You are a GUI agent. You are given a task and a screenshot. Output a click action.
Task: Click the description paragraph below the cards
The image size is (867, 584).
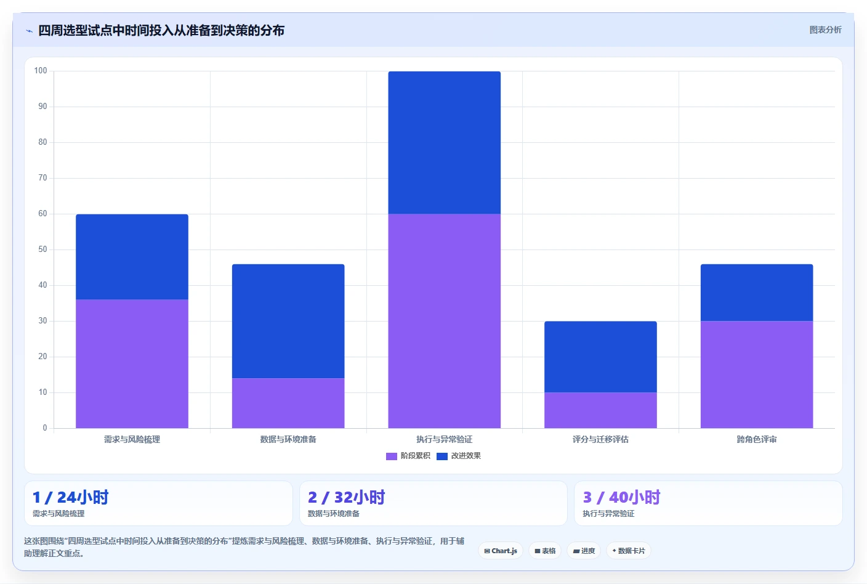tap(244, 547)
